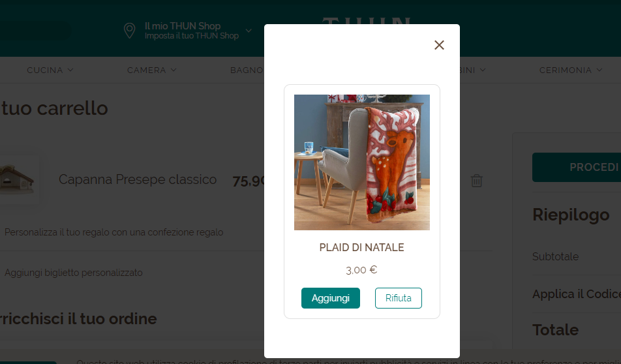Add the Plaid di Natale with Aggiungi

pos(330,298)
